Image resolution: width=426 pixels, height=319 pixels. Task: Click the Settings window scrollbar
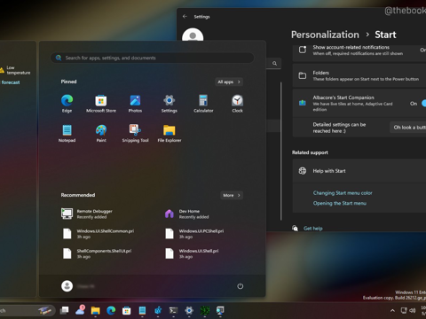pos(280,151)
